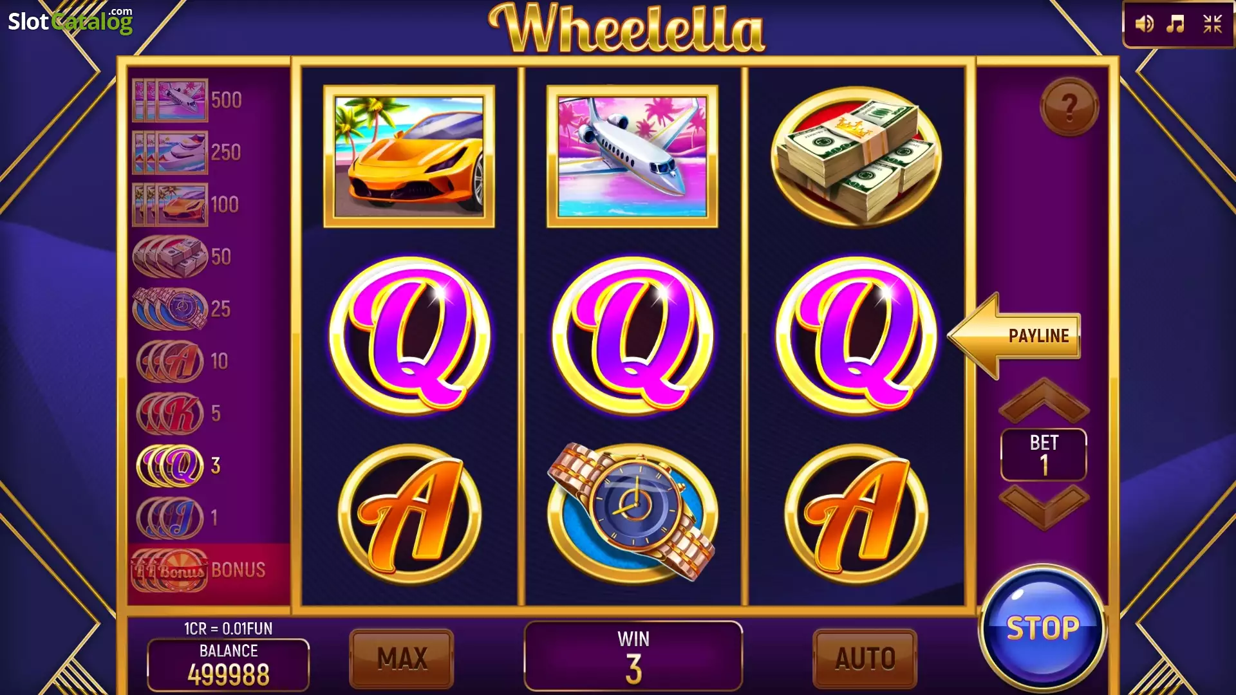1236x695 pixels.
Task: Click the private jet reel symbol
Action: (632, 156)
